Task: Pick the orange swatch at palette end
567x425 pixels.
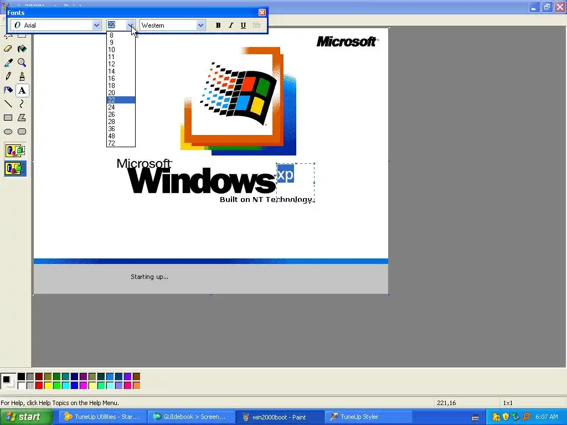Action: pyautogui.click(x=136, y=386)
